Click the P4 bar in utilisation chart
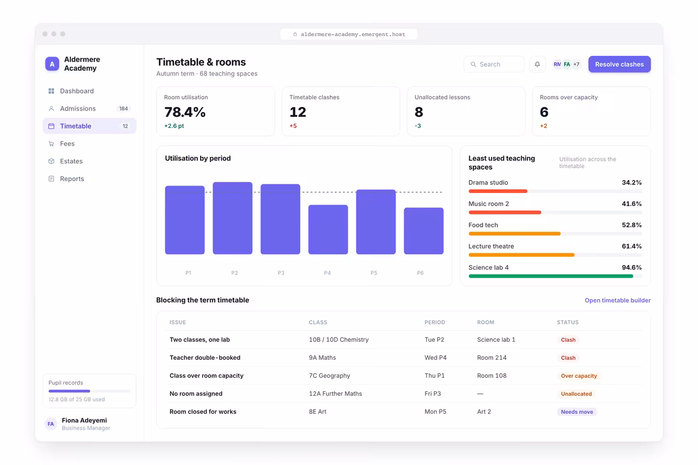Viewport: 698px width, 465px height. click(328, 230)
